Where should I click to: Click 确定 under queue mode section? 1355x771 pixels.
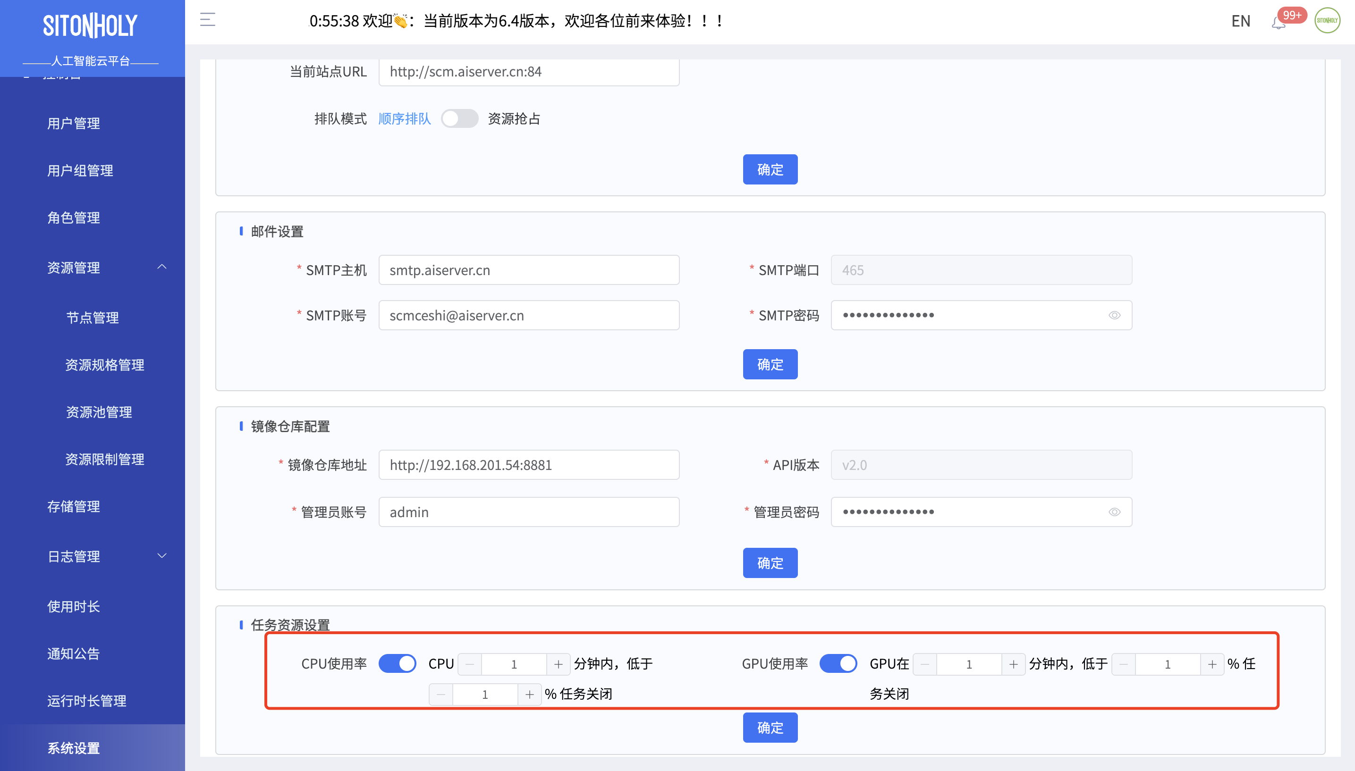coord(770,169)
